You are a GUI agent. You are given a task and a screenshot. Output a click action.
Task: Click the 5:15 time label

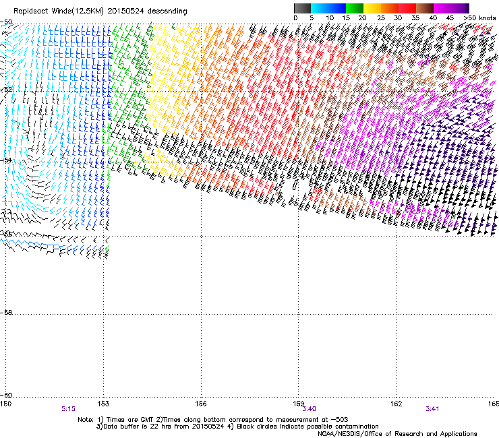(x=68, y=409)
